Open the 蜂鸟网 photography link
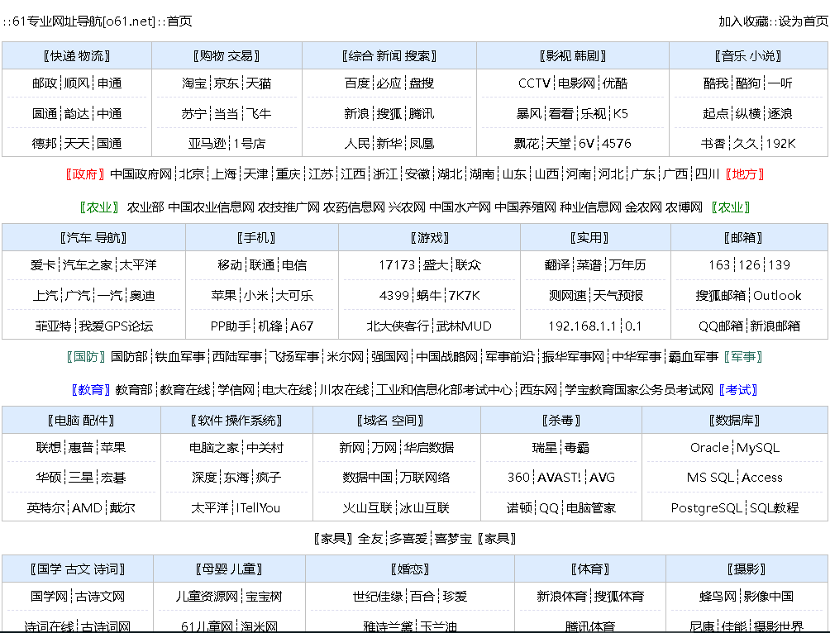Screen dimensions: 830x633 click(718, 597)
